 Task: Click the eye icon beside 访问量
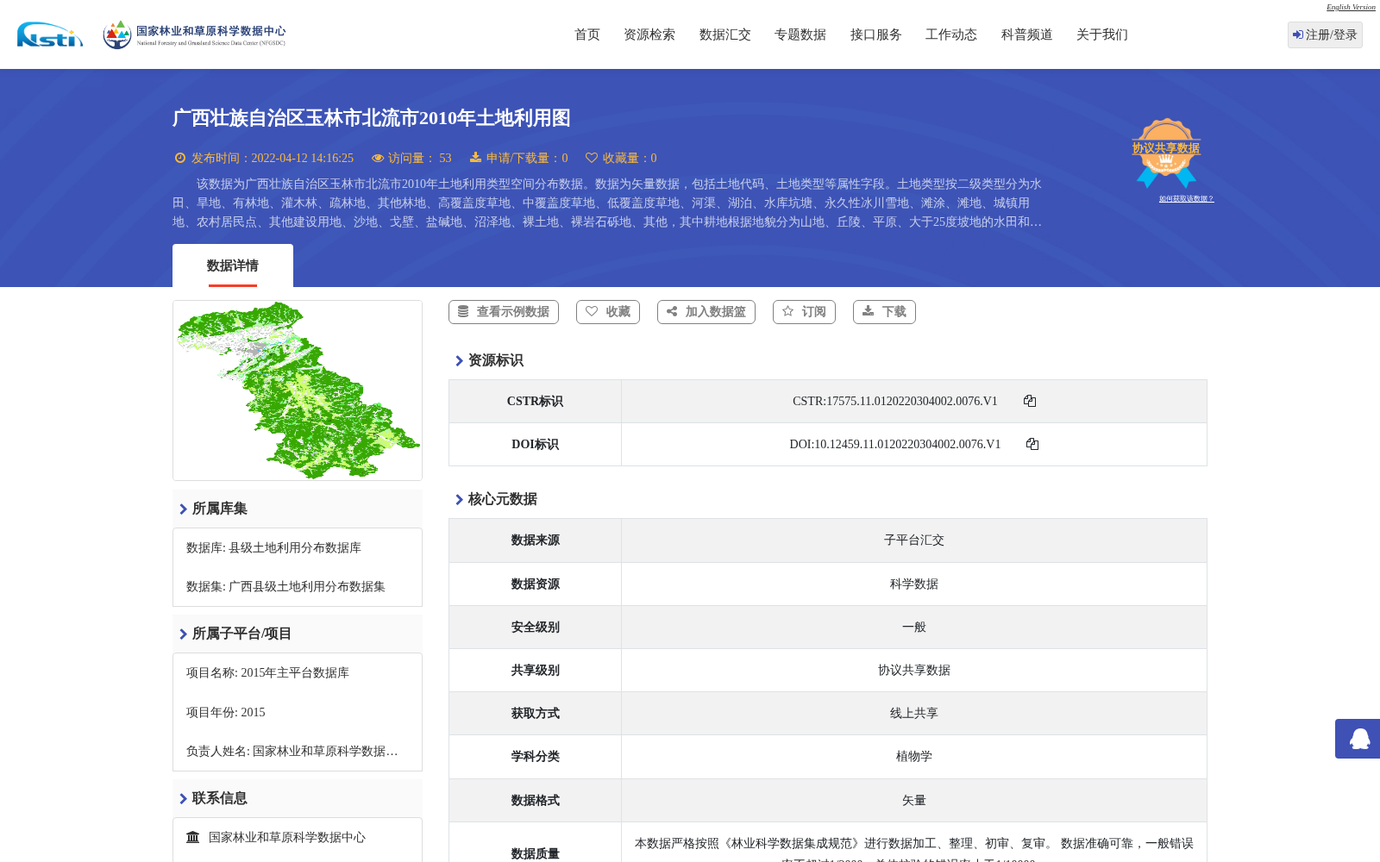point(378,158)
